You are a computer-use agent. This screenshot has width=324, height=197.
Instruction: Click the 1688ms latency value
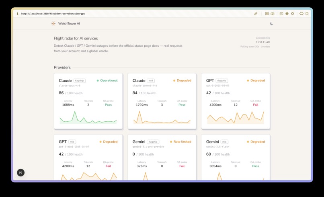(x=68, y=105)
